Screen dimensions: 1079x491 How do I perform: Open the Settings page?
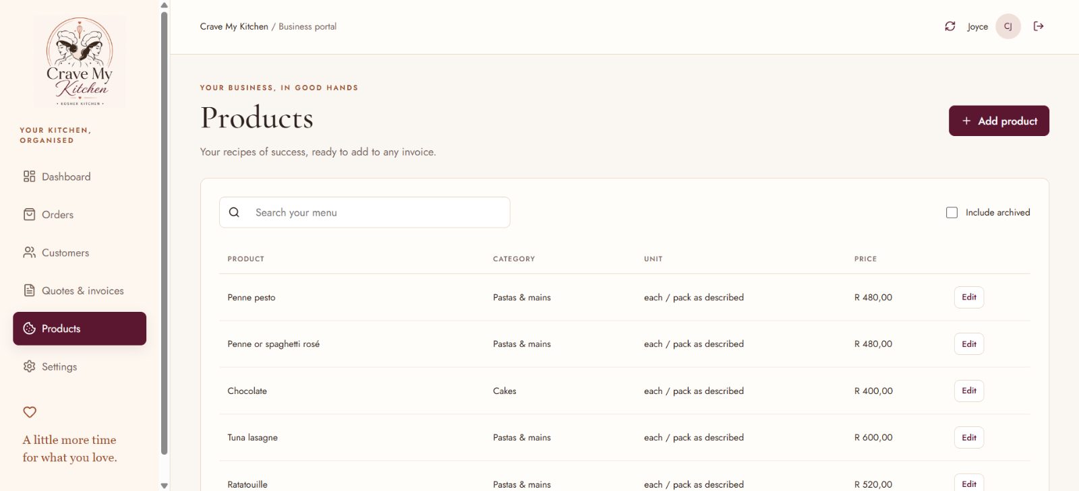(80, 366)
